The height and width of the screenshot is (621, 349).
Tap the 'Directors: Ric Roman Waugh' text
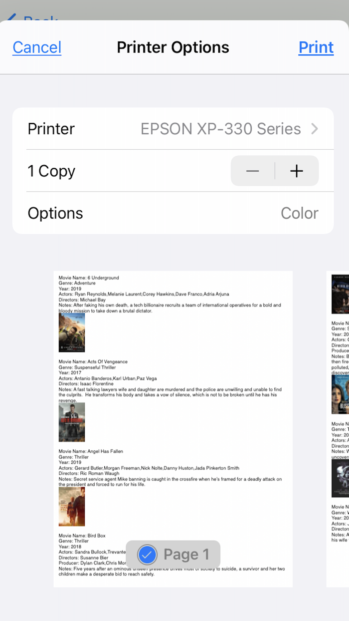[88, 474]
